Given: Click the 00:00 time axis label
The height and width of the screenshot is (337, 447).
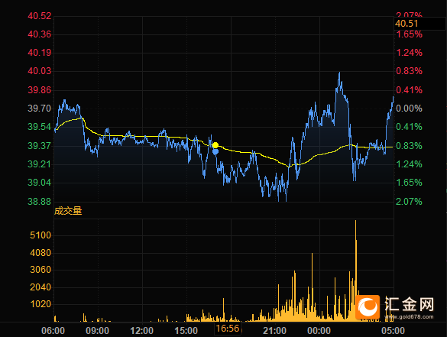Looking at the screenshot, I should point(319,331).
